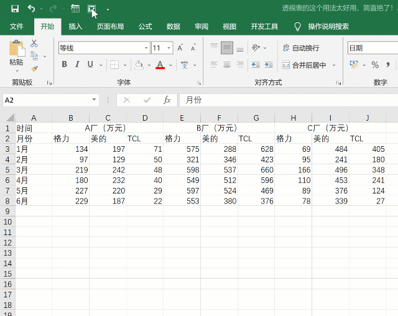Image resolution: width=398 pixels, height=316 pixels.
Task: Click the Copy icon
Action: point(34,56)
